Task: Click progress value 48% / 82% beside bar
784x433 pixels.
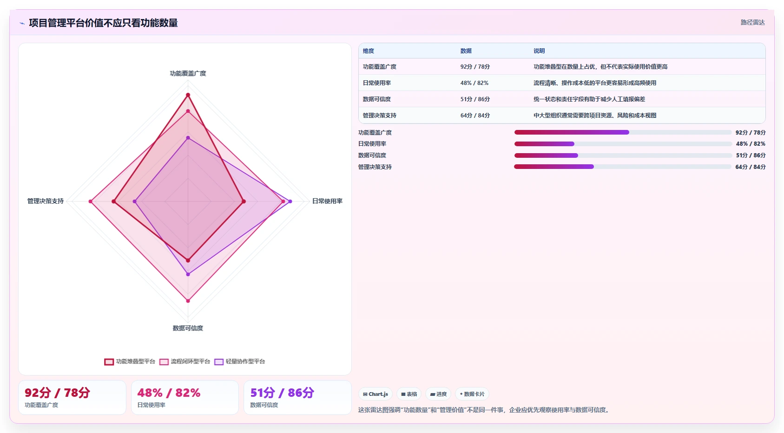Action: click(x=751, y=144)
